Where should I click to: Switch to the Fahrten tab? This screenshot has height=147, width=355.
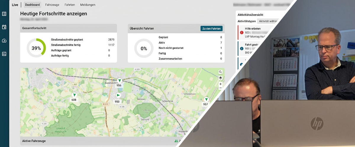point(70,5)
